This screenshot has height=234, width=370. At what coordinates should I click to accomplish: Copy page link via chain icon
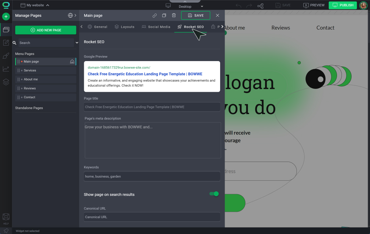tap(154, 16)
